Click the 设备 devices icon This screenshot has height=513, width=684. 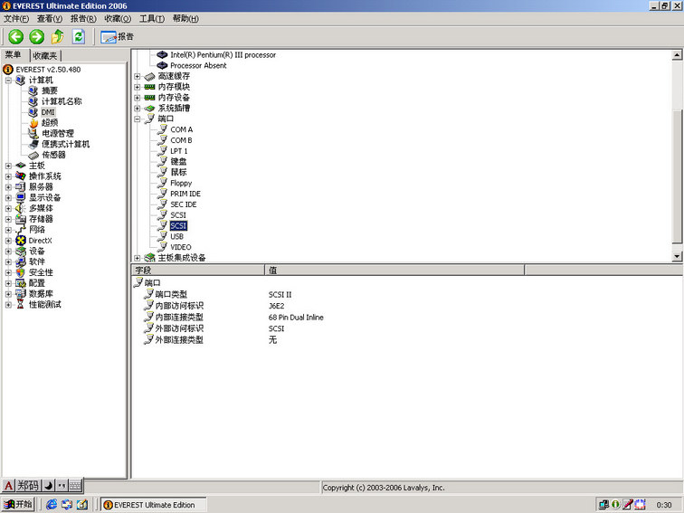pyautogui.click(x=21, y=252)
